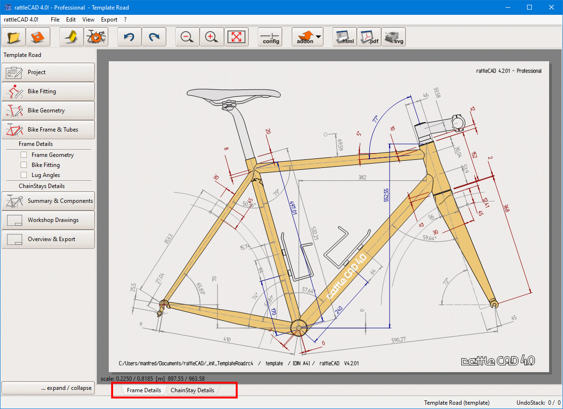Click the expand / collapse button
Screen dimensions: 563x409
(x=48, y=388)
